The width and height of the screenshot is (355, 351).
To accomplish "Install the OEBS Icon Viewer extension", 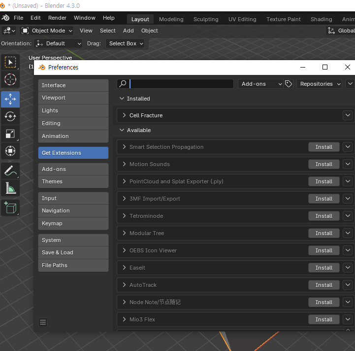I will pyautogui.click(x=324, y=250).
